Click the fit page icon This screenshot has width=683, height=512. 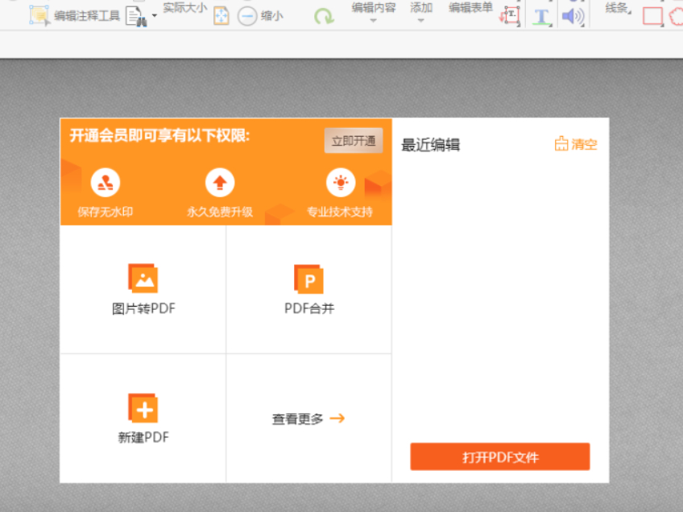click(221, 17)
